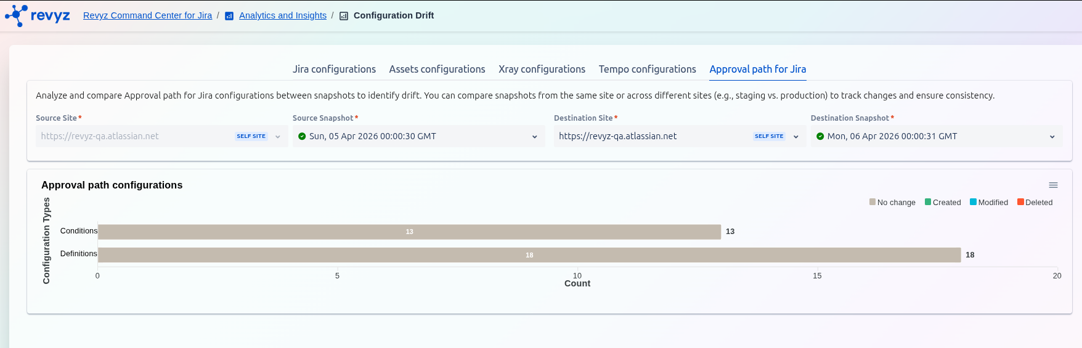The height and width of the screenshot is (348, 1082).
Task: Click the SELF SITE badge in Source Site
Action: (251, 136)
